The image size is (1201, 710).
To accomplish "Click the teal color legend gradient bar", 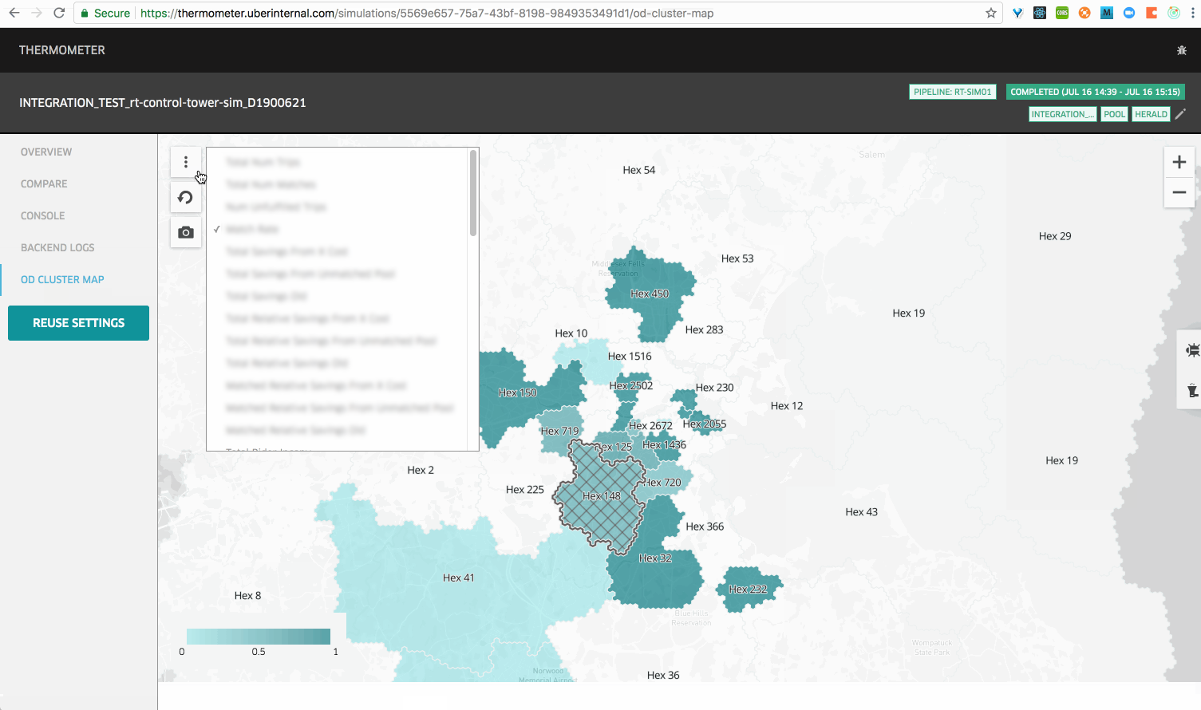I will (258, 637).
